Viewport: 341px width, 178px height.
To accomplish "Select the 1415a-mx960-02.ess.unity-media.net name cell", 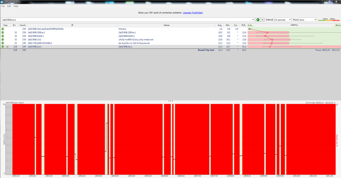I will pos(136,40).
